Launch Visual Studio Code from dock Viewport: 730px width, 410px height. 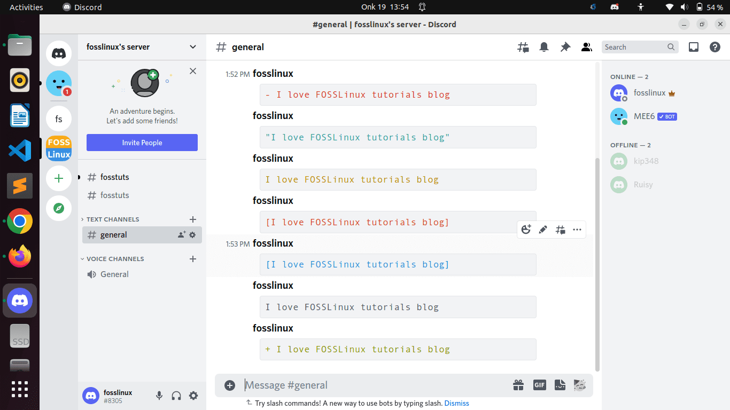[20, 150]
